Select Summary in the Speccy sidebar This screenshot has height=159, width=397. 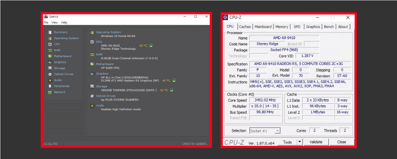(61, 32)
